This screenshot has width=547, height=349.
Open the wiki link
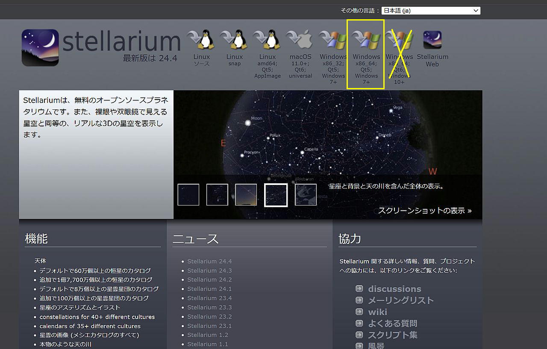377,312
